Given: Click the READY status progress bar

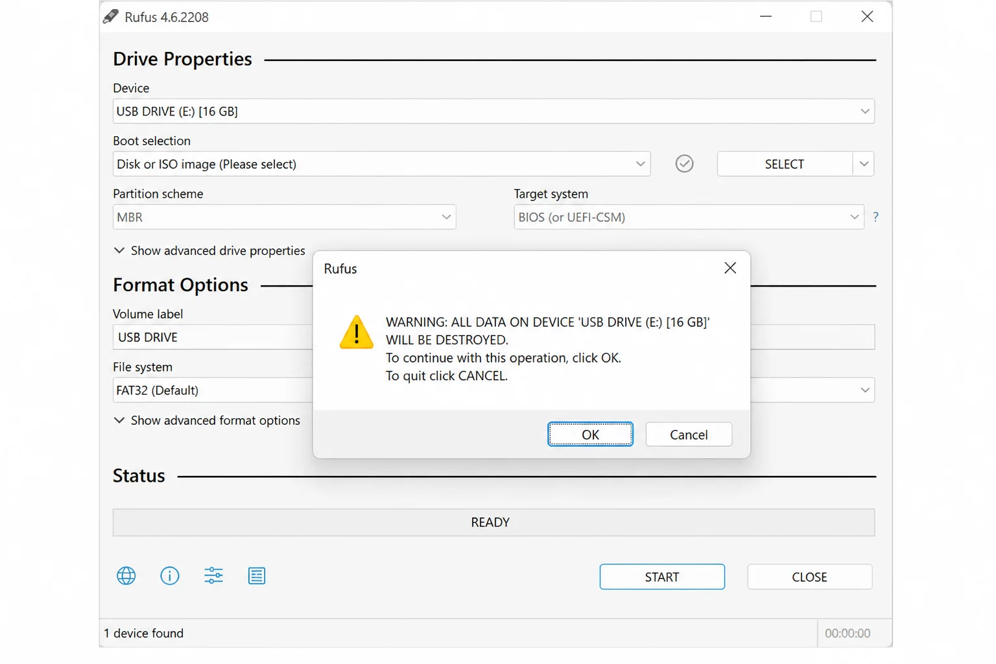Looking at the screenshot, I should 493,523.
